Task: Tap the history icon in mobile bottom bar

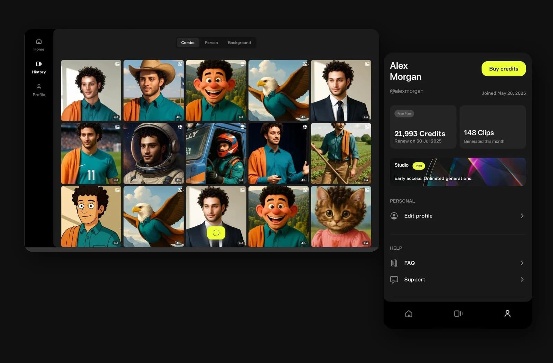Action: point(458,314)
